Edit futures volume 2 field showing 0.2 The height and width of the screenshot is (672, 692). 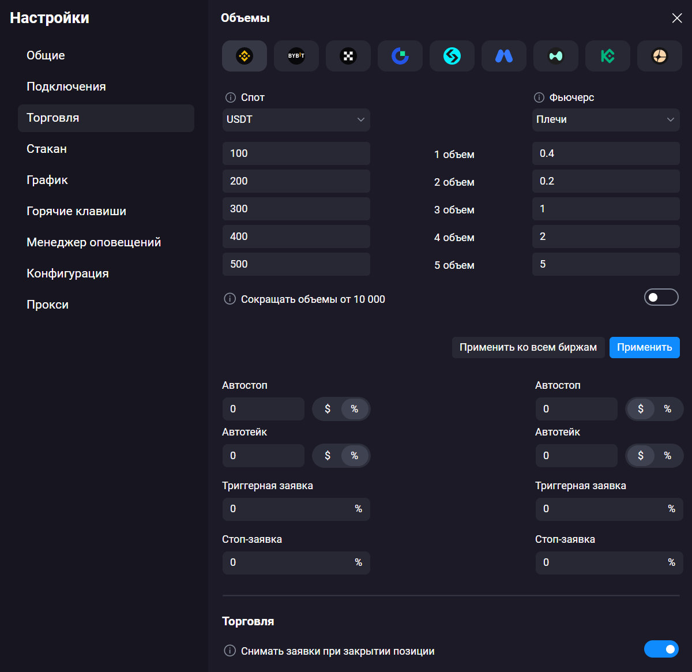click(x=606, y=181)
